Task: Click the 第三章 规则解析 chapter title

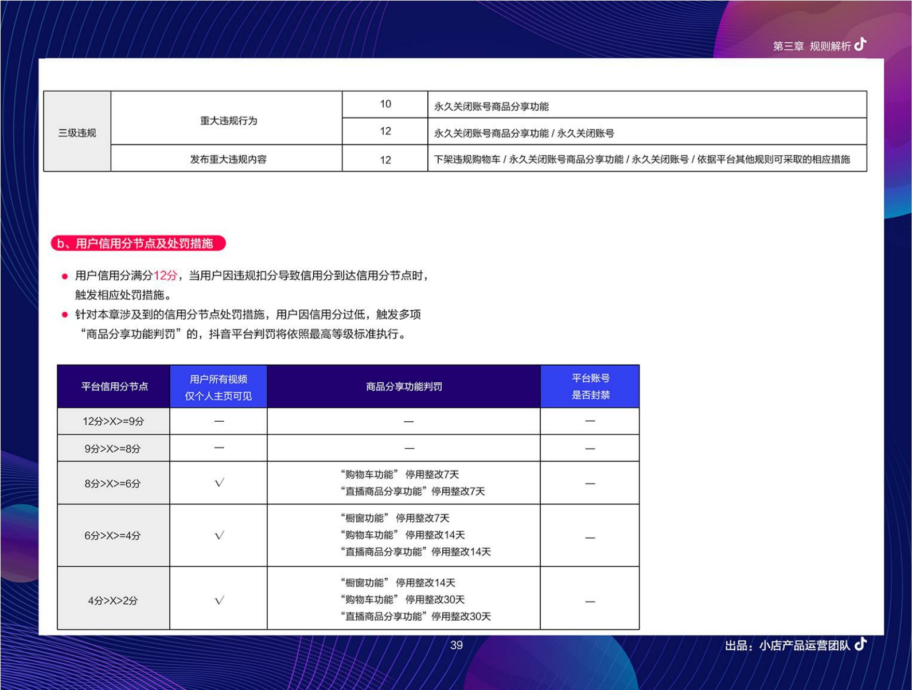Action: 812,46
